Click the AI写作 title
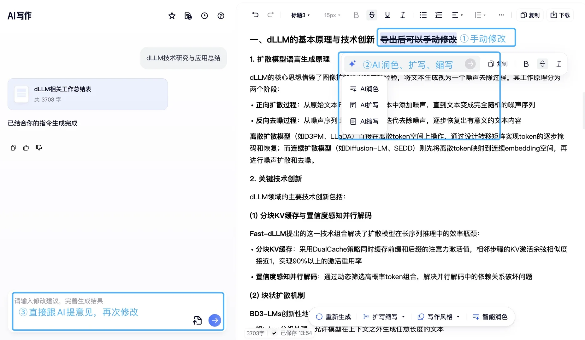Image resolution: width=585 pixels, height=340 pixels. (20, 15)
